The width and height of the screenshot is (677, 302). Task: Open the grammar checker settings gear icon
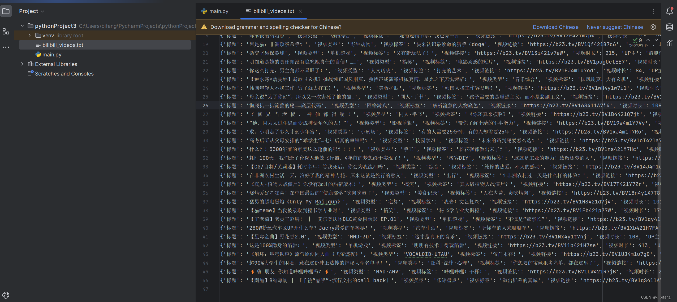(x=653, y=27)
